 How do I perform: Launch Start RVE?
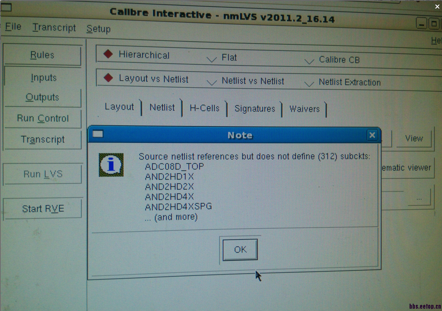(x=43, y=209)
